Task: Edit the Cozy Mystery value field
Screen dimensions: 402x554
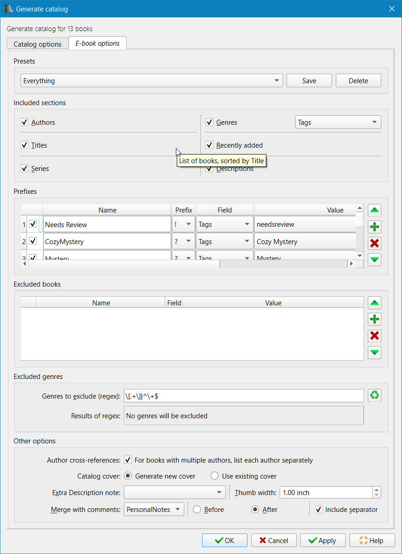Action: 305,241
